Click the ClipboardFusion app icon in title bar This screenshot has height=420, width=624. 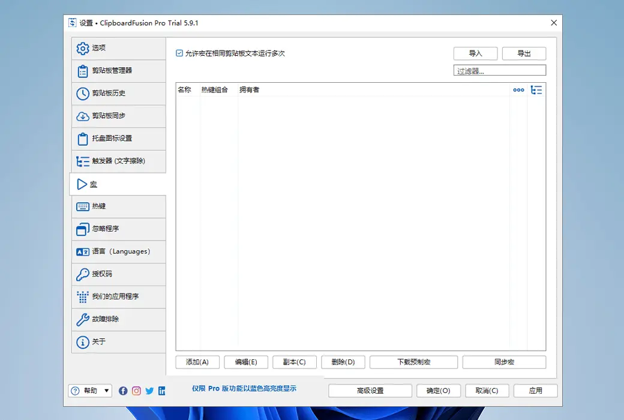click(73, 23)
